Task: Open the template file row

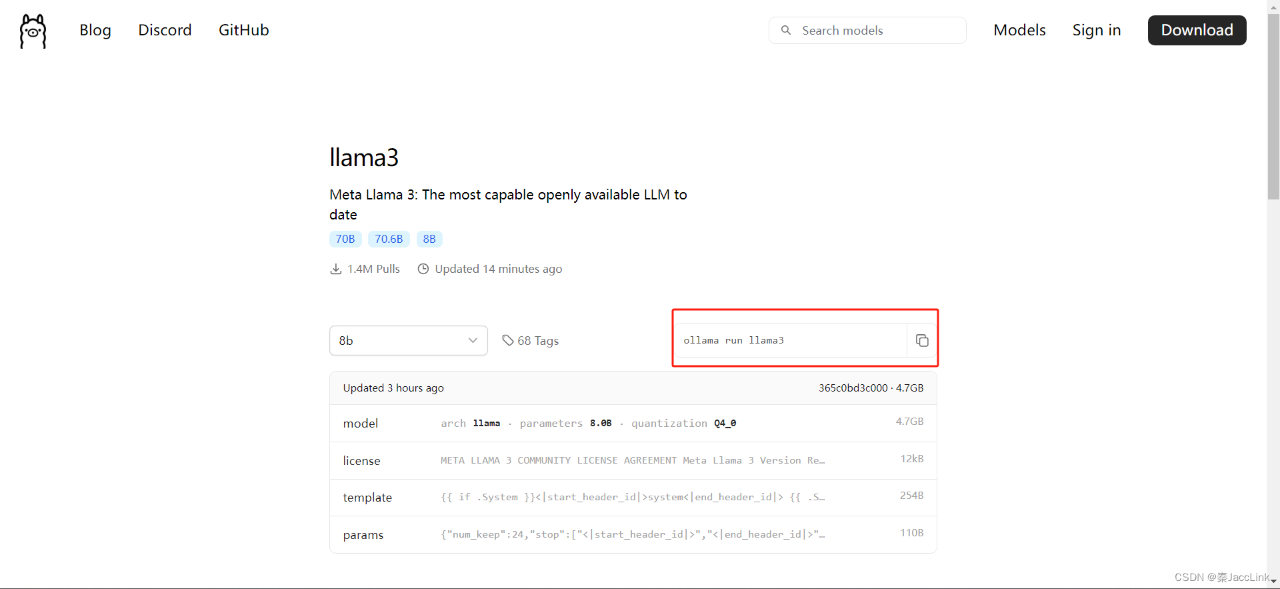Action: [x=633, y=498]
